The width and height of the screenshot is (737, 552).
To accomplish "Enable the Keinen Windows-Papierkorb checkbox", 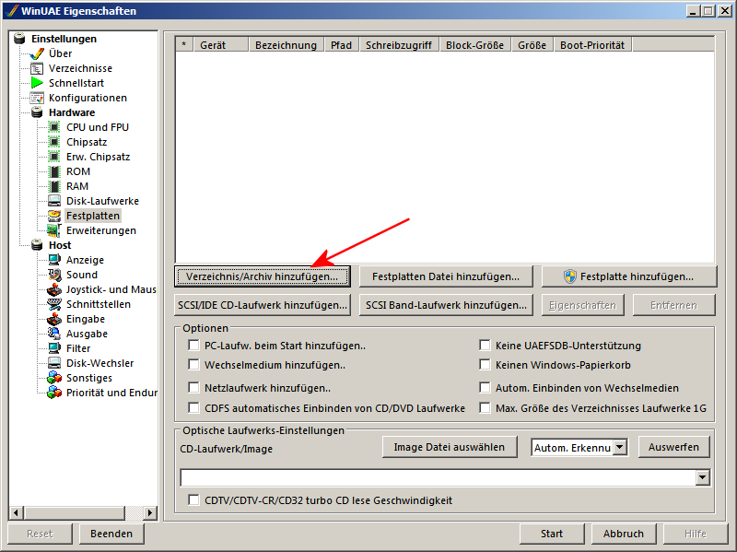I will click(x=485, y=364).
